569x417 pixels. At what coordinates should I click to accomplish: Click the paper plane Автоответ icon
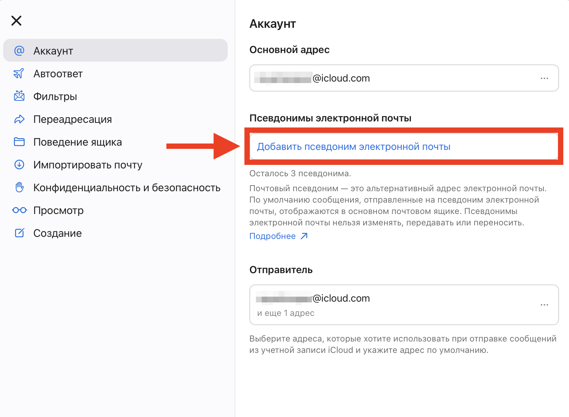pyautogui.click(x=20, y=73)
